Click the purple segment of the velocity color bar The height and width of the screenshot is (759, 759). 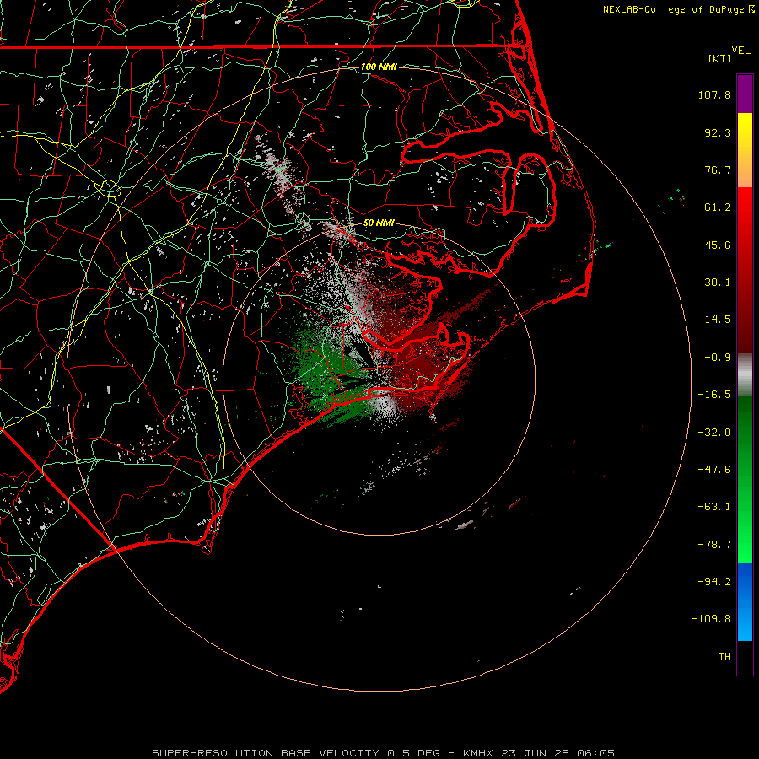pyautogui.click(x=745, y=94)
